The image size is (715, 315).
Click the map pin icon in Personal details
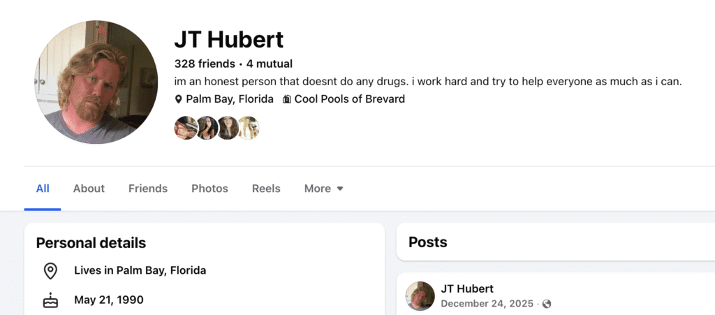[x=50, y=271]
